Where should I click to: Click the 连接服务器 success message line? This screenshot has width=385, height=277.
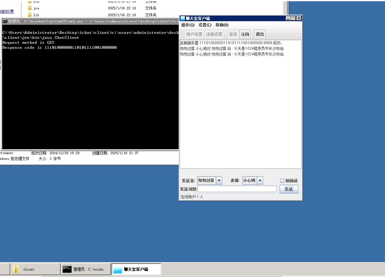pos(231,43)
